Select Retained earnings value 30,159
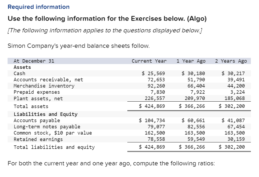The height and width of the screenshot is (177, 259). [x=236, y=139]
